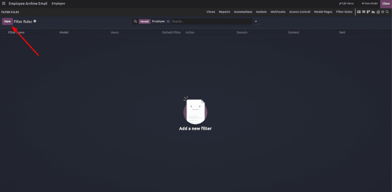The height and width of the screenshot is (192, 392).
Task: Switch to form view icon
Action: [x=359, y=12]
